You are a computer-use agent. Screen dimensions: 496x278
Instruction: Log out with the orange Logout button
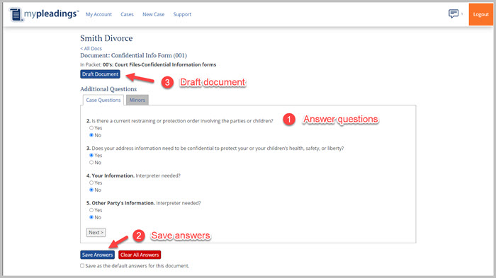pos(481,15)
